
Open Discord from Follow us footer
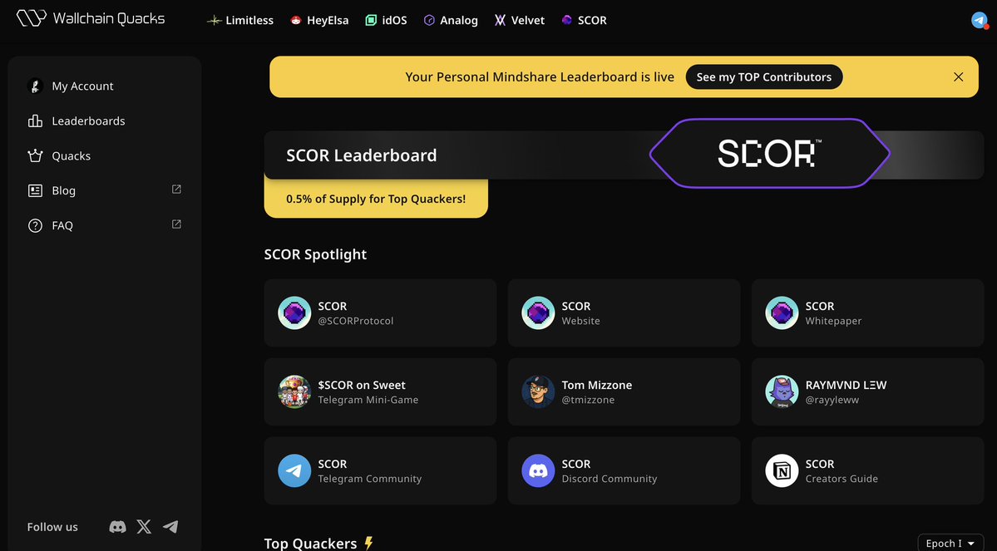117,527
